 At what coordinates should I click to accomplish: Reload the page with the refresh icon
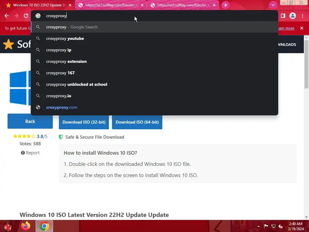(x=26, y=16)
